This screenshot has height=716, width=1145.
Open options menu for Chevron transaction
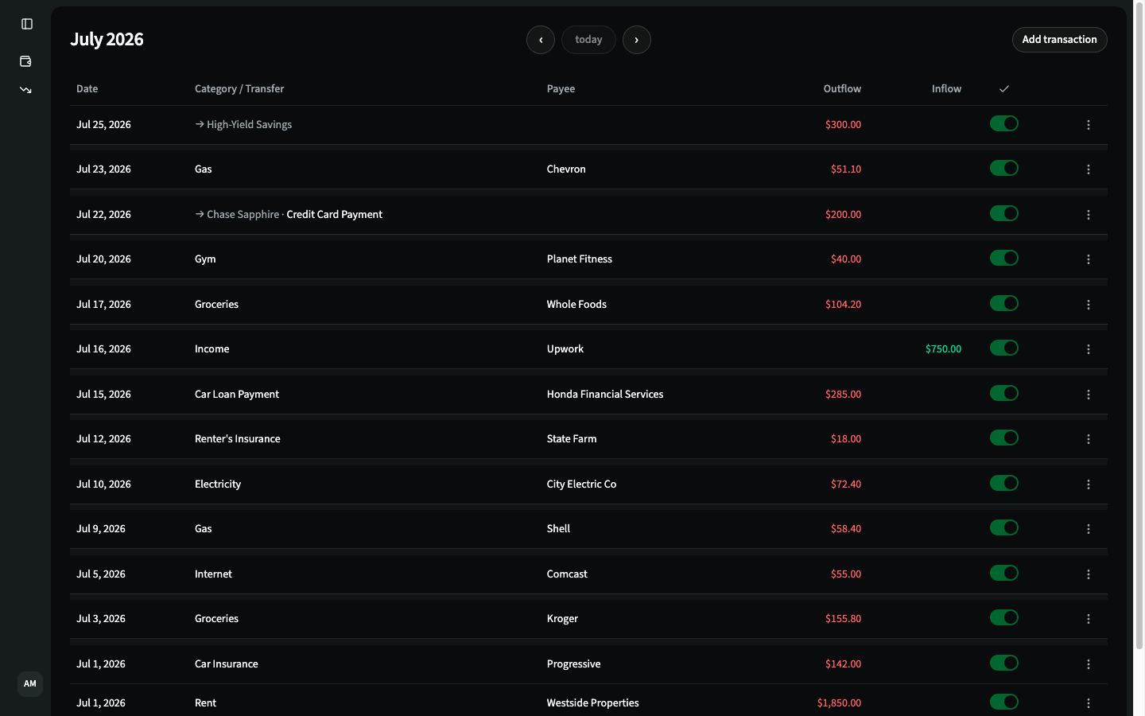(1089, 169)
